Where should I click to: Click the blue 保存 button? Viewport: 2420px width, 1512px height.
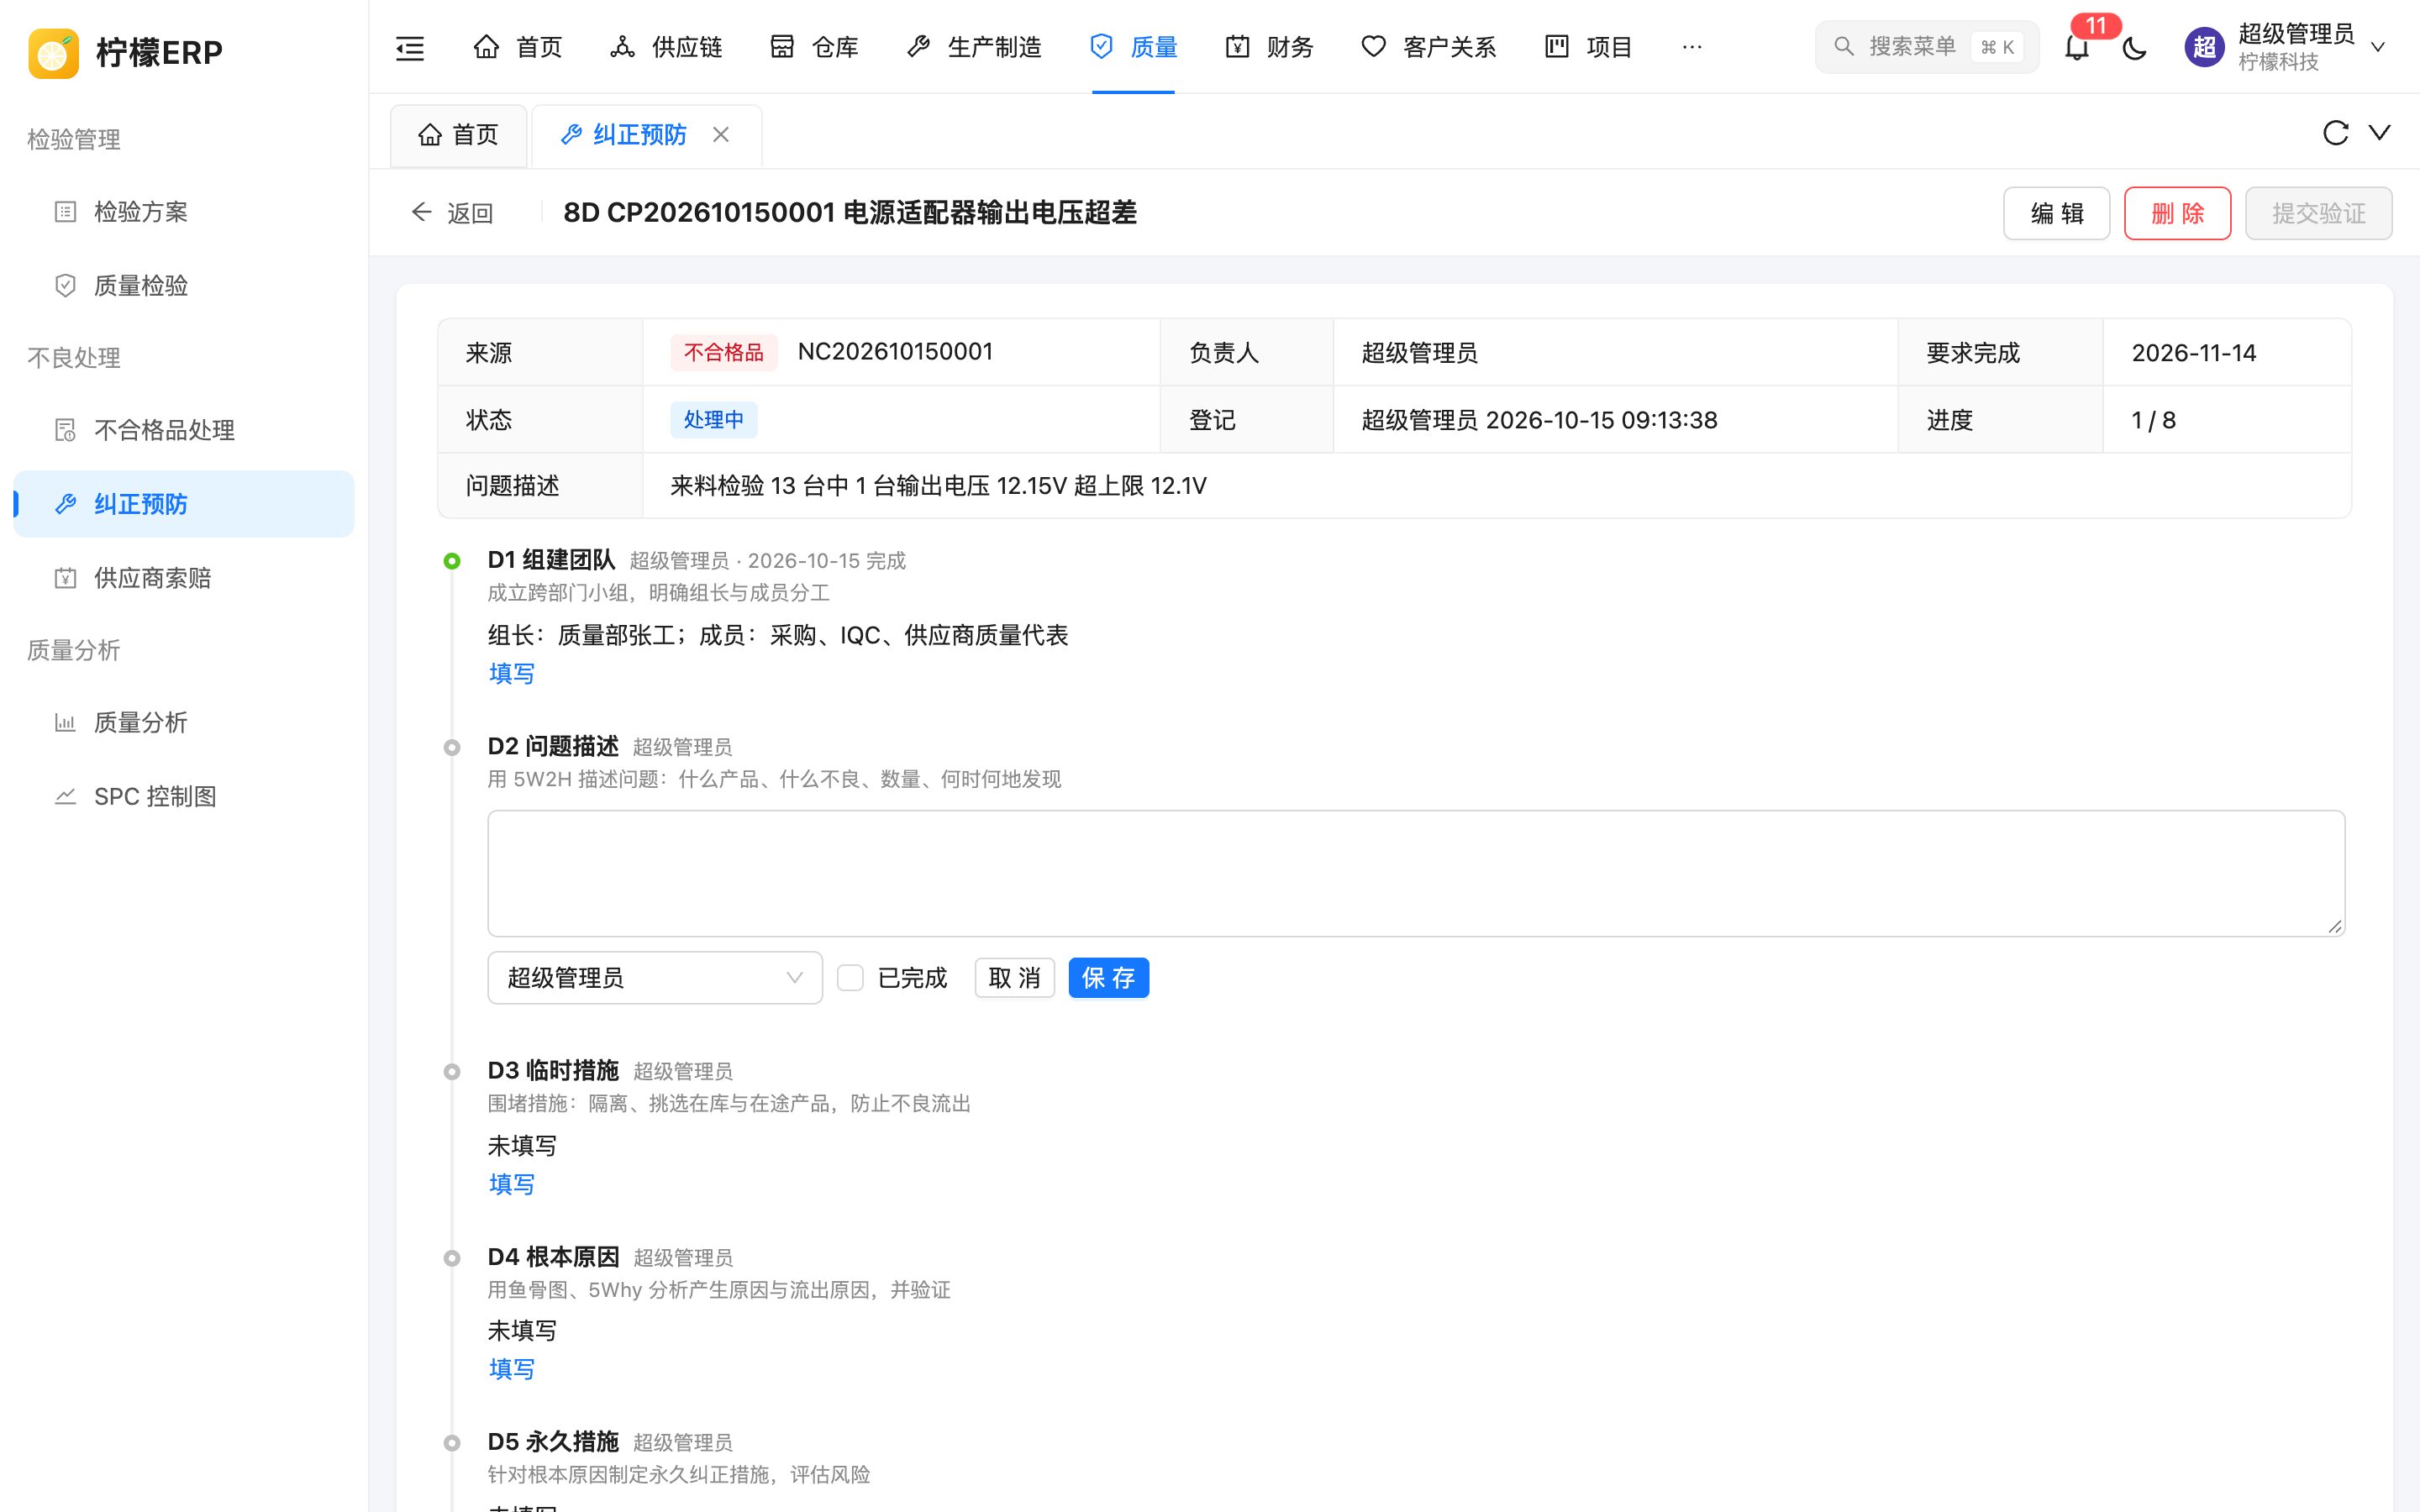(1108, 978)
